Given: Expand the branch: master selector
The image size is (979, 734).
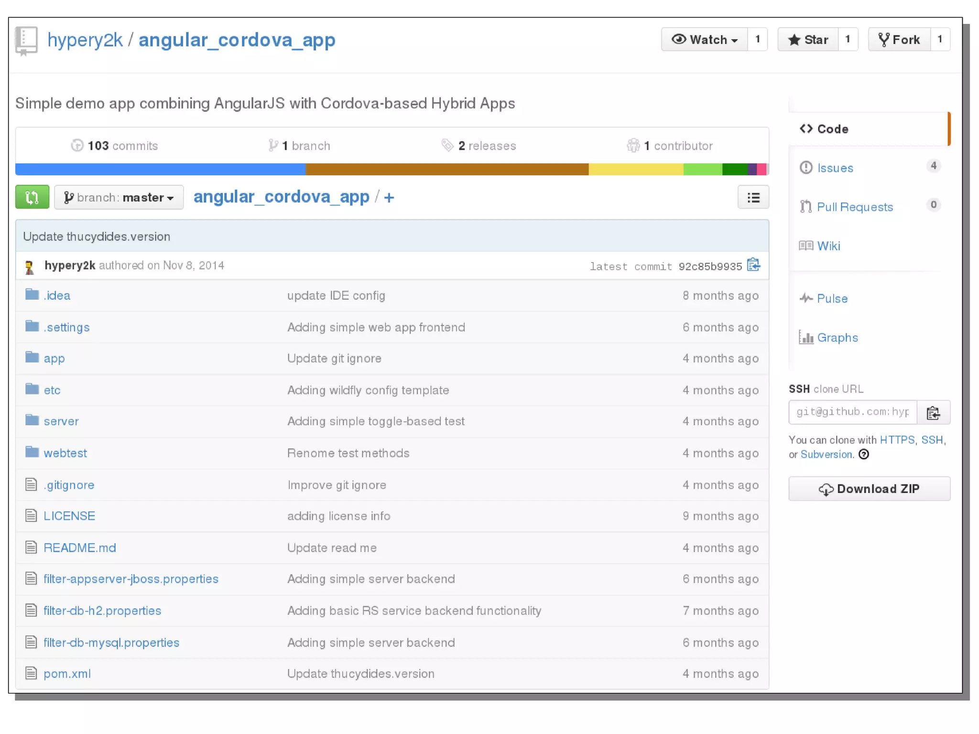Looking at the screenshot, I should coord(119,197).
